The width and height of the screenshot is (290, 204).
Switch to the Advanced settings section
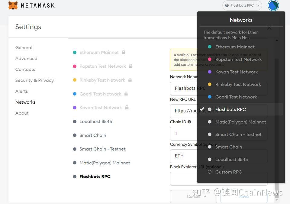click(26, 58)
